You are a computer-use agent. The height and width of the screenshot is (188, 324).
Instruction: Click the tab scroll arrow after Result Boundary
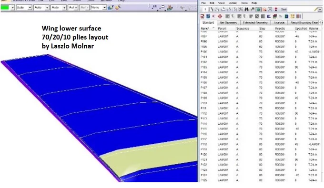click(x=320, y=22)
